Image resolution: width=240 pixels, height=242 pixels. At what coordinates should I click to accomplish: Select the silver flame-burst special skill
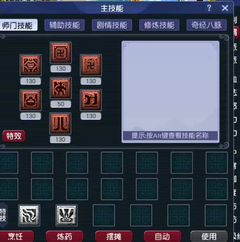(x=66, y=215)
